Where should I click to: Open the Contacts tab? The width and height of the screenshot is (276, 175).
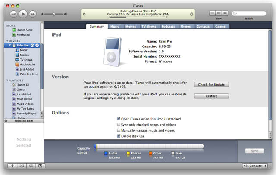pyautogui.click(x=203, y=26)
